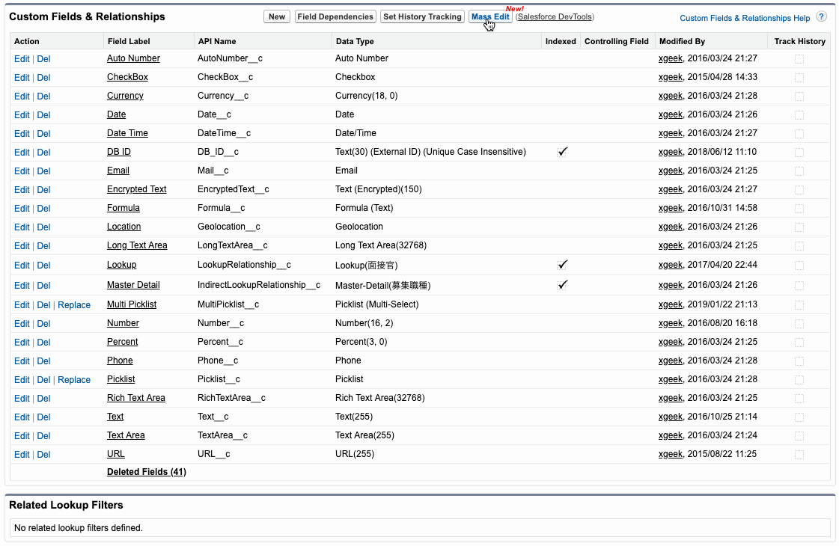Toggle Track History checkbox for CheckBox row
Image resolution: width=839 pixels, height=546 pixels.
click(799, 78)
